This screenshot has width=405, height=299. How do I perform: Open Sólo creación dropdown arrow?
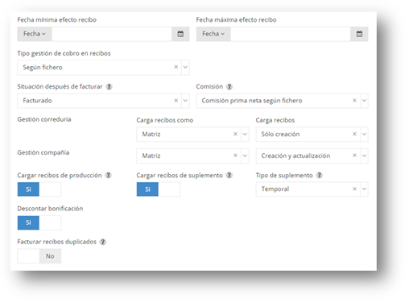[364, 134]
